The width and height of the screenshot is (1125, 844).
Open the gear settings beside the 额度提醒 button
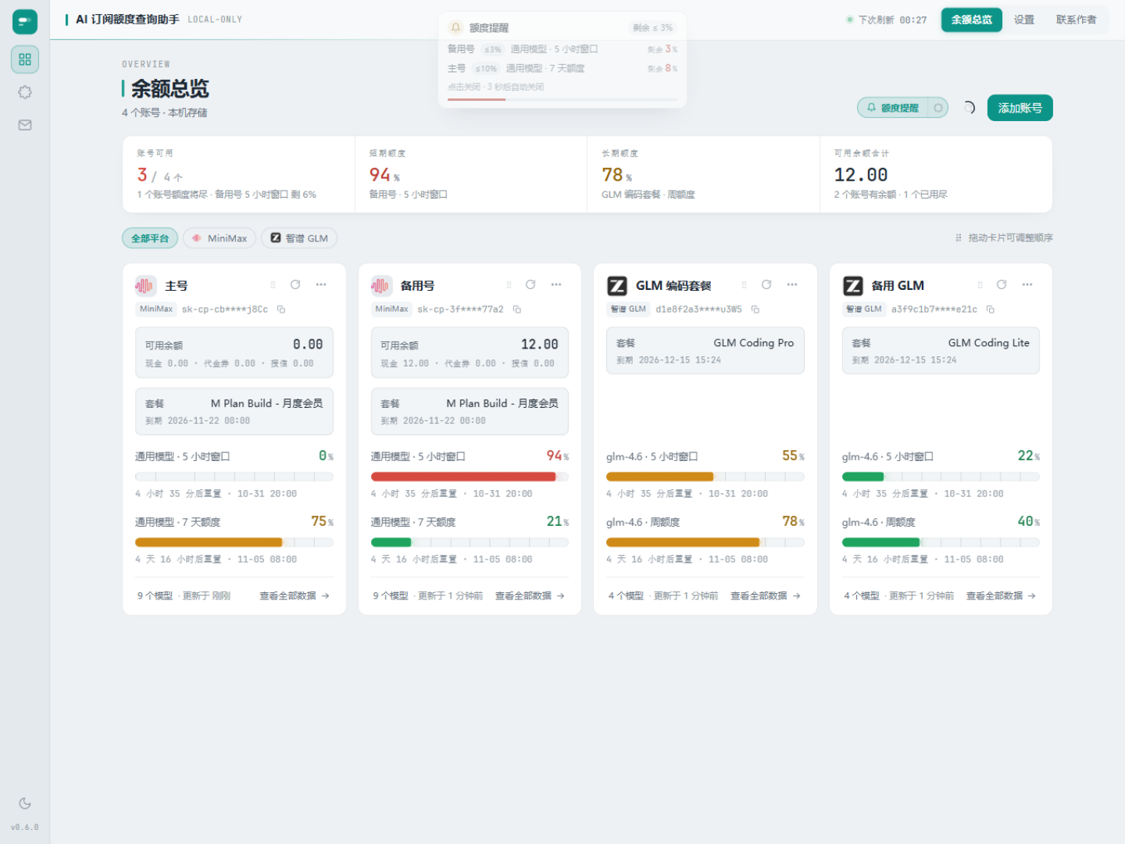[x=938, y=108]
